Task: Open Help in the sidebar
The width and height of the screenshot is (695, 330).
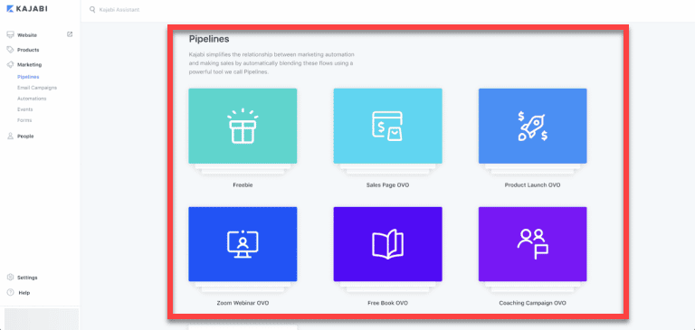Action: pyautogui.click(x=24, y=293)
